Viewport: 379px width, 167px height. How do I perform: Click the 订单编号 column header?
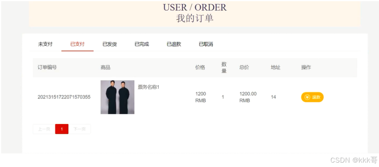[47, 68]
